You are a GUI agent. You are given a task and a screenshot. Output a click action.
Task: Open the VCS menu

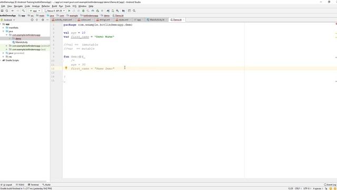click(74, 6)
